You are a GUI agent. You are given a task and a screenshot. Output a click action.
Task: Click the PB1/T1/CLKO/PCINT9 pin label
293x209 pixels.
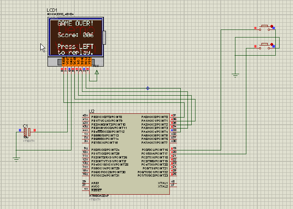[x=107, y=121]
